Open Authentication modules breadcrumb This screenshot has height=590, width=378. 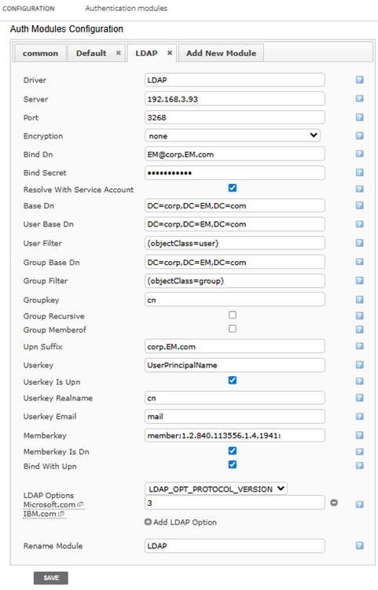coord(127,9)
